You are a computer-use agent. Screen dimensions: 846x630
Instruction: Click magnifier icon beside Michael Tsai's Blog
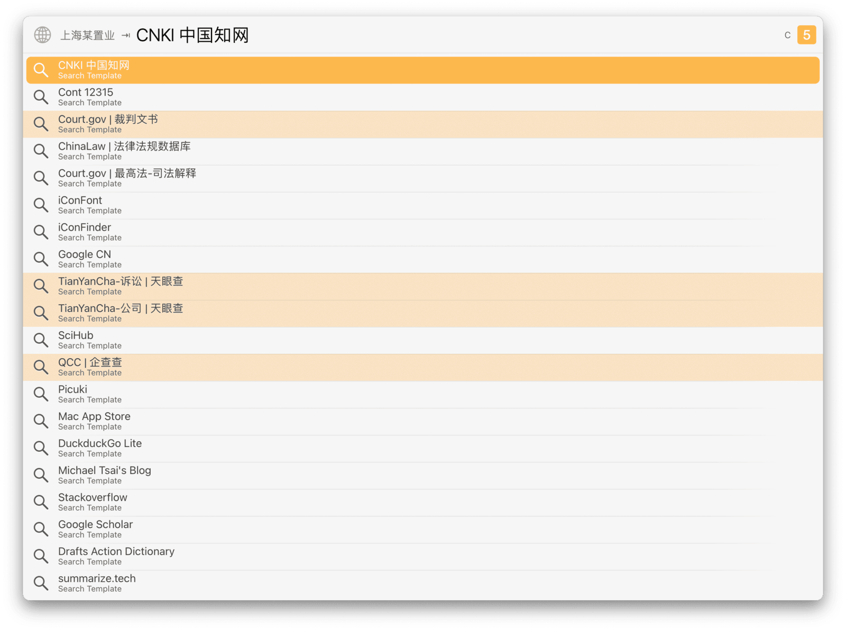[x=41, y=474]
